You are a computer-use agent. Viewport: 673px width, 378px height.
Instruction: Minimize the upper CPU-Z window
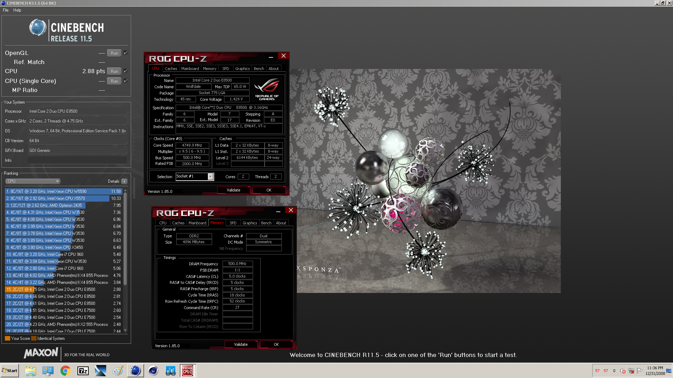tap(271, 56)
